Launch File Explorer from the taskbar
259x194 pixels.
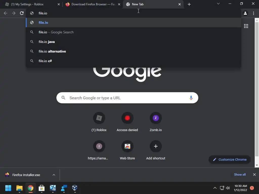19,188
